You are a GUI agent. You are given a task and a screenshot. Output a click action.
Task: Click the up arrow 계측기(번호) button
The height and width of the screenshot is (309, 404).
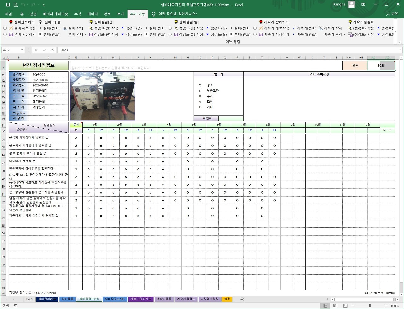304,28
